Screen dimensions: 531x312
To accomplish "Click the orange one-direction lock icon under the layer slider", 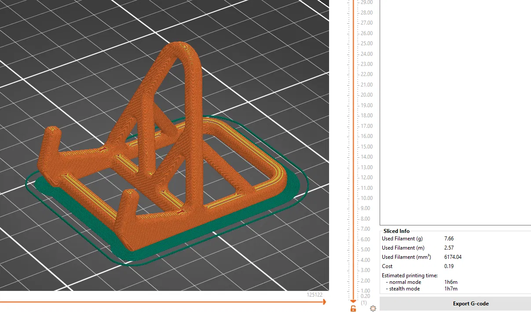I will 353,308.
